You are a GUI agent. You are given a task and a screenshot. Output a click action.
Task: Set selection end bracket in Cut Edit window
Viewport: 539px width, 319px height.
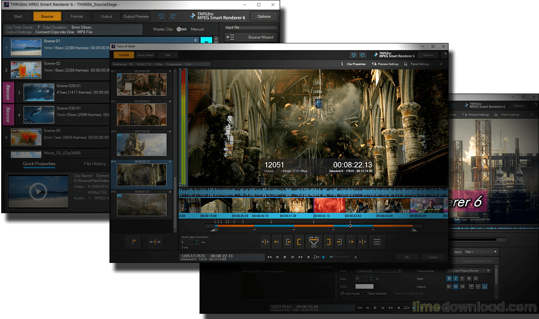(x=329, y=241)
